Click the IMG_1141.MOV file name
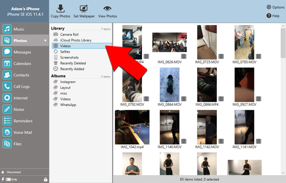Image resolution: width=286 pixels, height=183 pixels. 244,147
